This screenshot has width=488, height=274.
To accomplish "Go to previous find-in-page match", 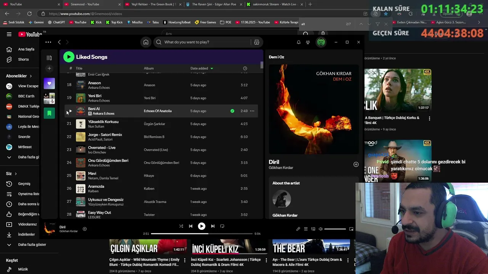I will (361, 24).
